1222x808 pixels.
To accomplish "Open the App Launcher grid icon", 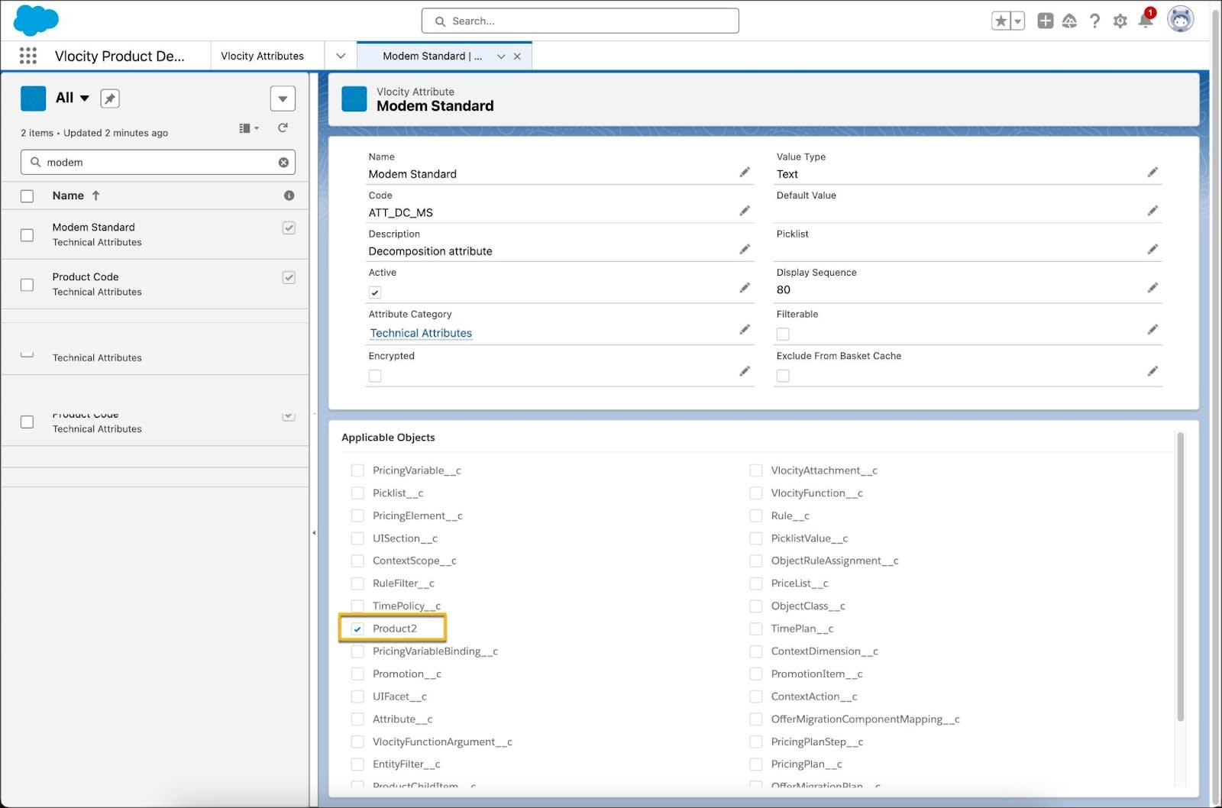I will click(x=28, y=56).
